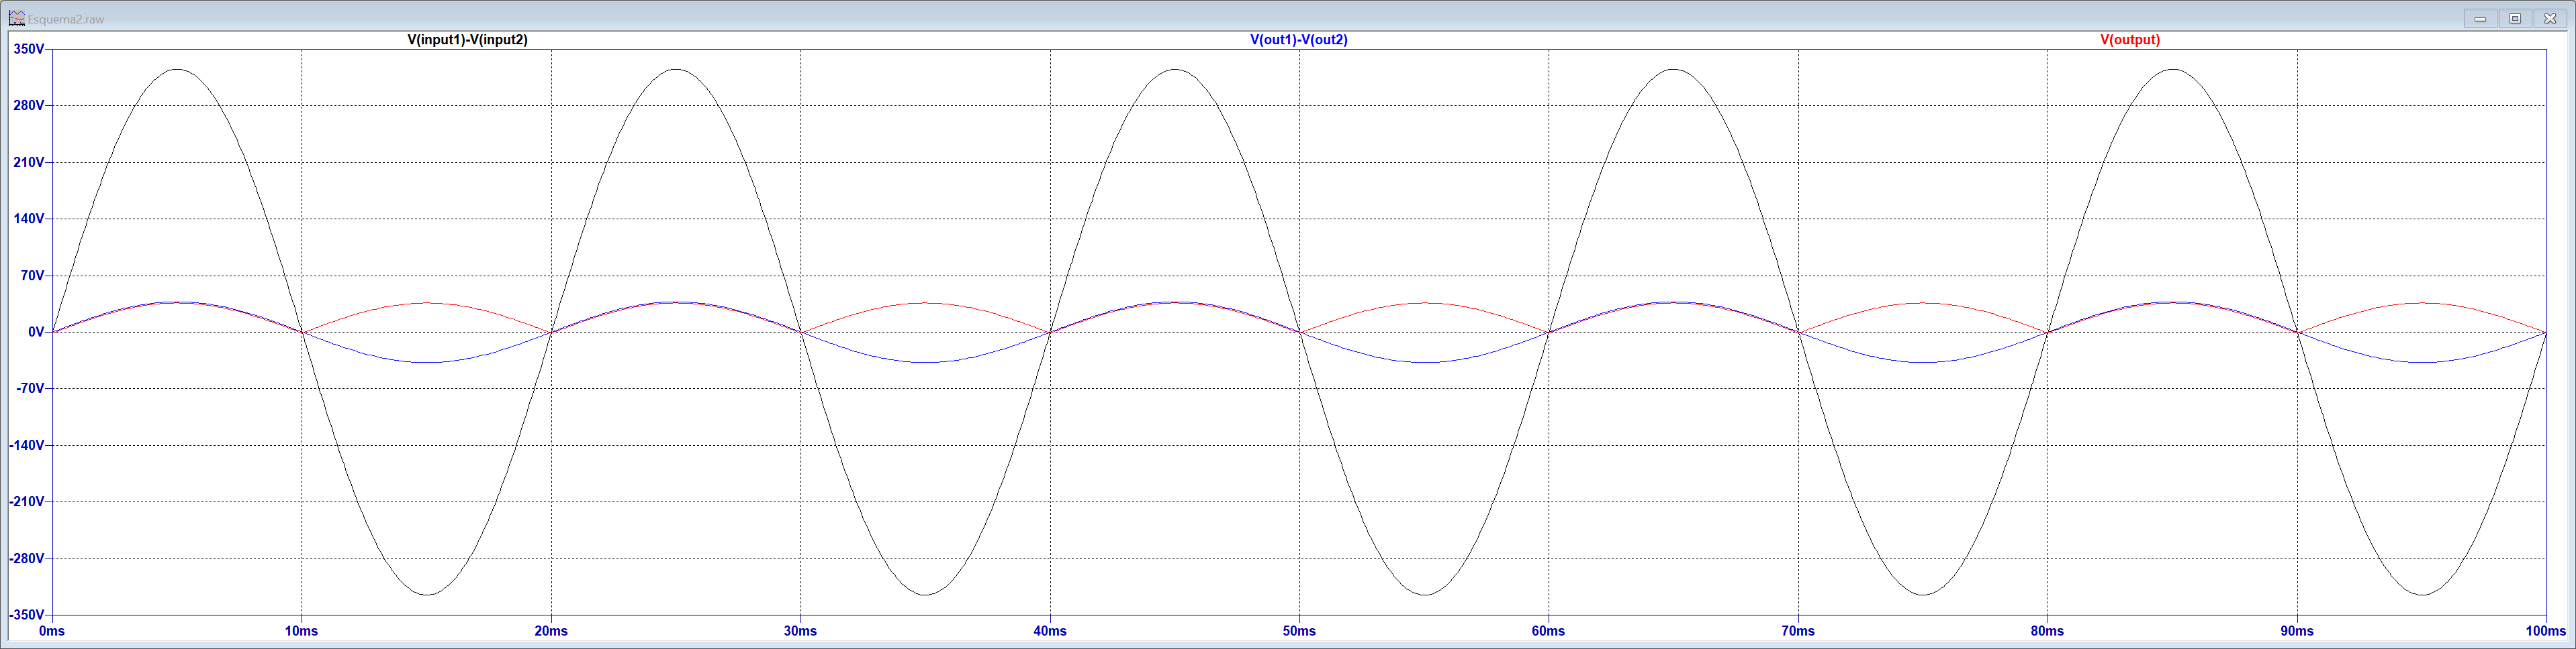
Task: Click the -350V label on the vertical axis
Action: (x=26, y=615)
